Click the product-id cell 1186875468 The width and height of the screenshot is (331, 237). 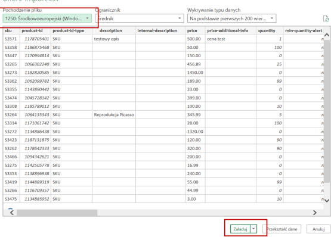[35, 48]
